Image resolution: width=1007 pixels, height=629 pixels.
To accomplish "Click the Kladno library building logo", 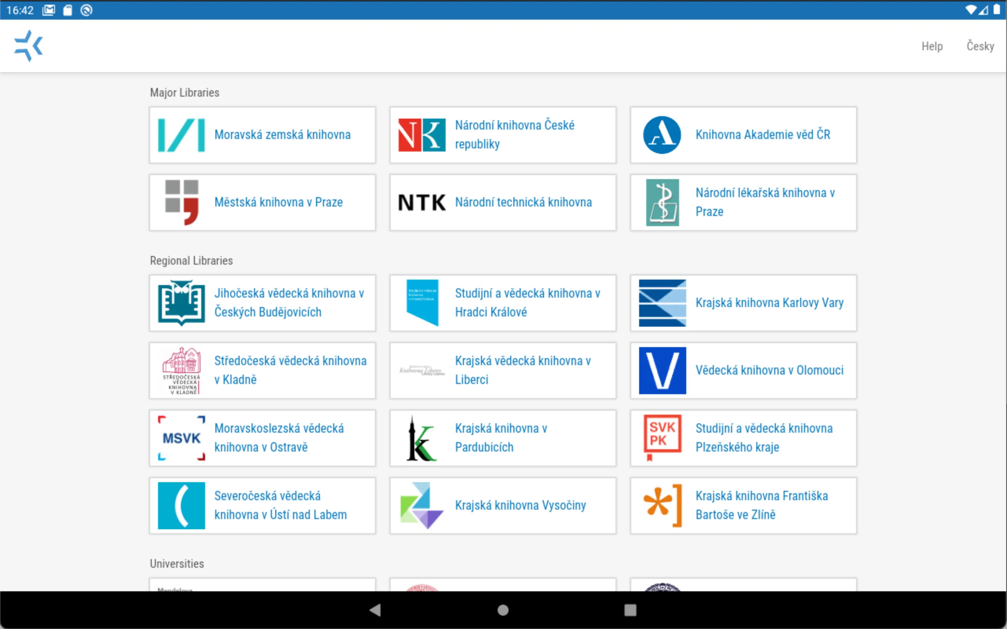I will [x=182, y=371].
